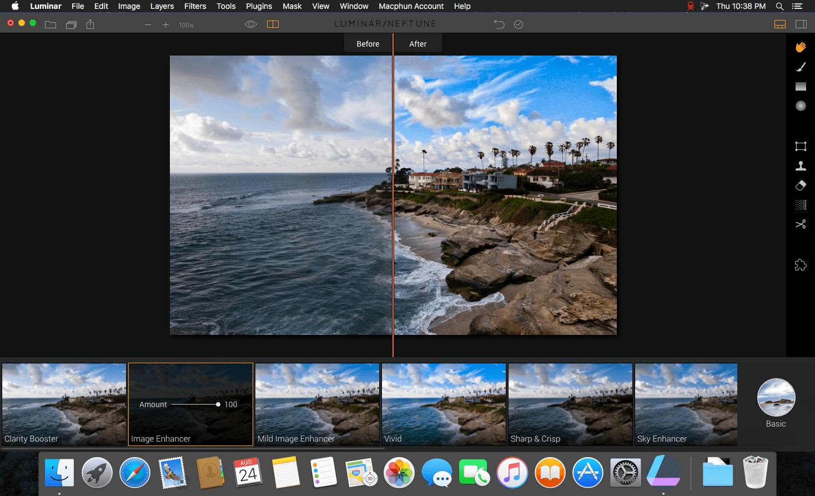Apply the Vivid preset

tap(444, 404)
